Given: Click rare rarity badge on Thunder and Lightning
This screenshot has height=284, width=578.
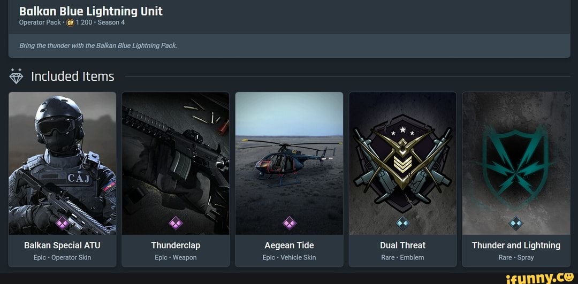Looking at the screenshot, I should click(516, 222).
